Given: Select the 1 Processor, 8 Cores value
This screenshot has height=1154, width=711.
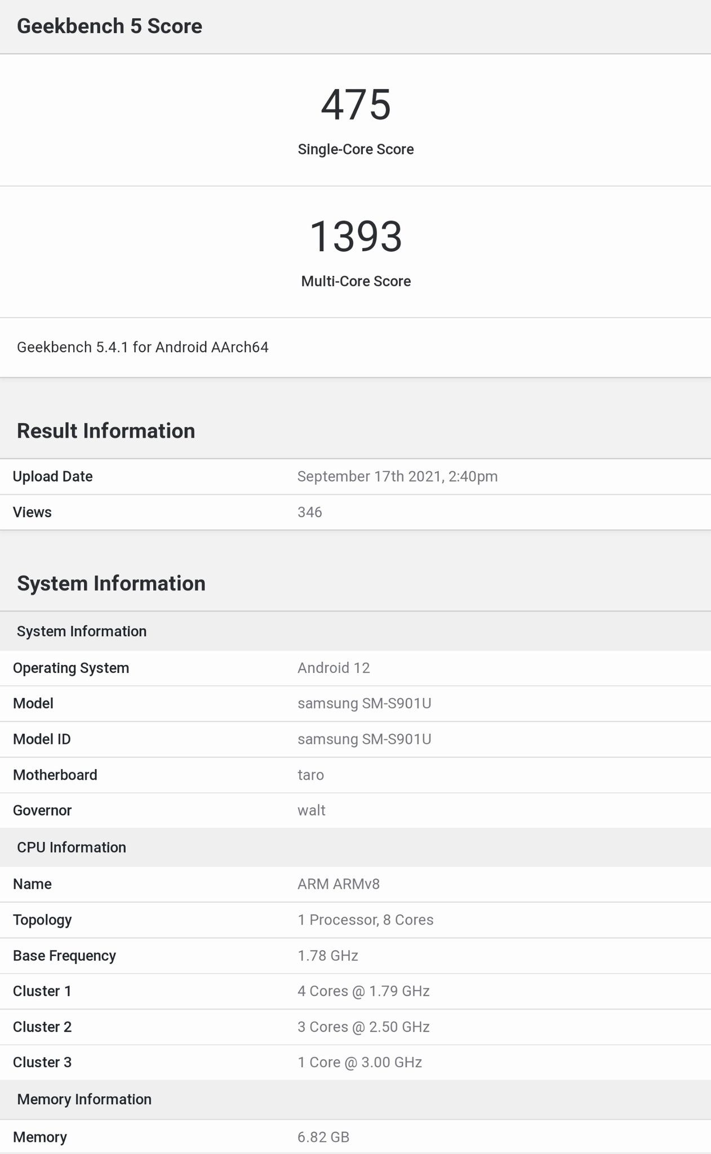Looking at the screenshot, I should 366,920.
